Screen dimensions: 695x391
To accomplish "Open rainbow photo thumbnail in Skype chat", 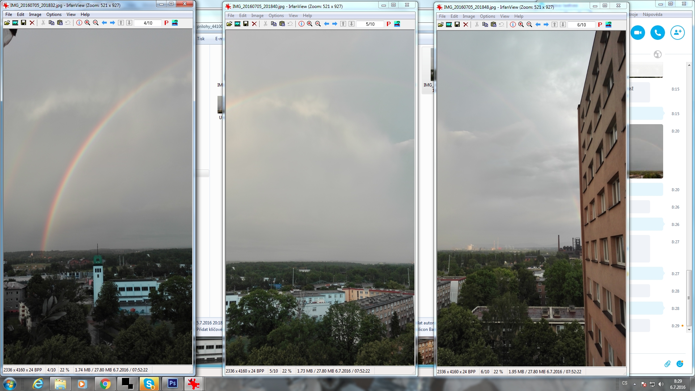I will click(x=646, y=151).
